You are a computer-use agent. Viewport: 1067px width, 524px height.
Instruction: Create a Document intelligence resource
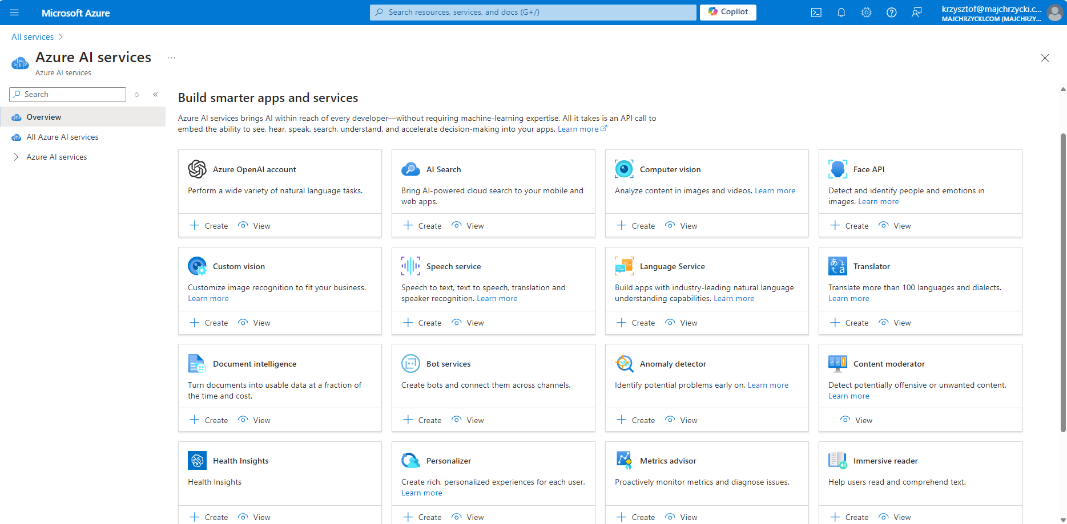tap(209, 420)
